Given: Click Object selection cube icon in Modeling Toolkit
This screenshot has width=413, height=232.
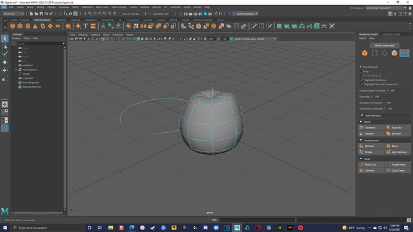Looking at the screenshot, I should [x=365, y=53].
